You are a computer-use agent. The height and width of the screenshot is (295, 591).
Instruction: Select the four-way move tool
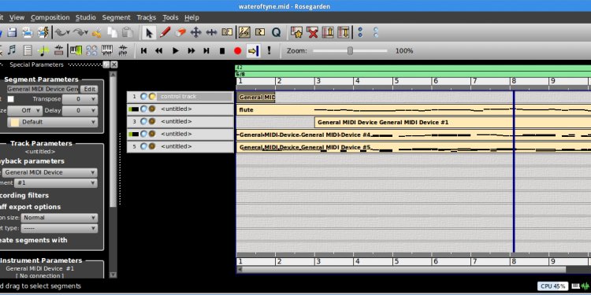tap(196, 33)
